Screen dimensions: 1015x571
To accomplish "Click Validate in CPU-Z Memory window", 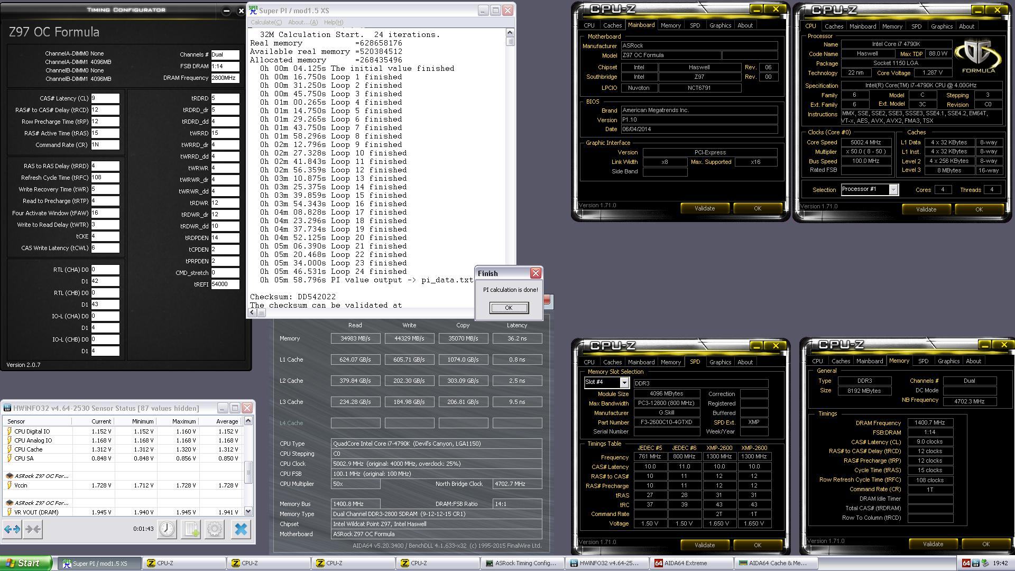I will point(933,544).
